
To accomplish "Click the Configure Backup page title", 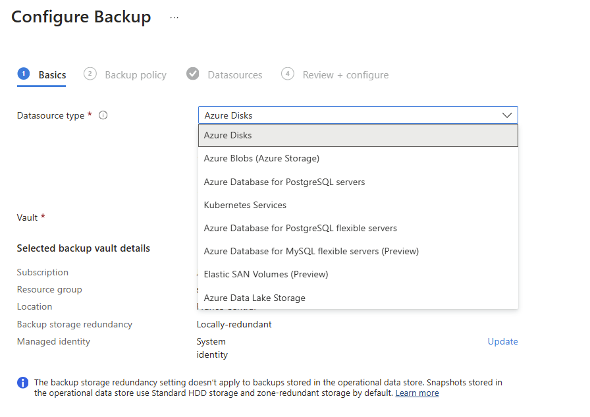I will [81, 17].
